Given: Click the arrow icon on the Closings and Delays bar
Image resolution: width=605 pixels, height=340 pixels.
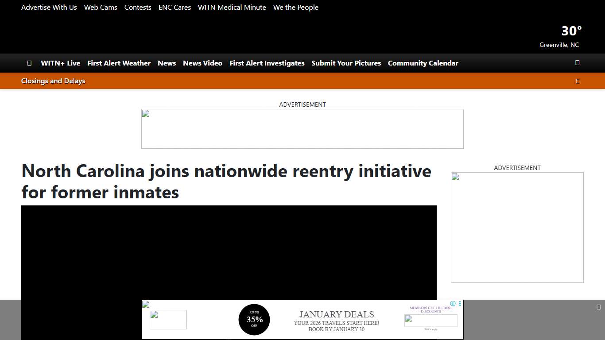Looking at the screenshot, I should (578, 81).
